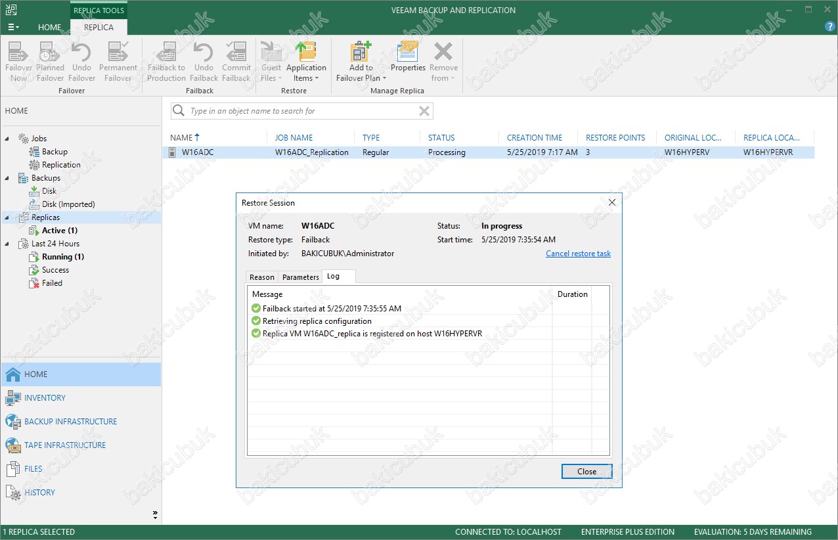Select Backup under Jobs in tree
Screen dimensions: 838x540
(55, 152)
